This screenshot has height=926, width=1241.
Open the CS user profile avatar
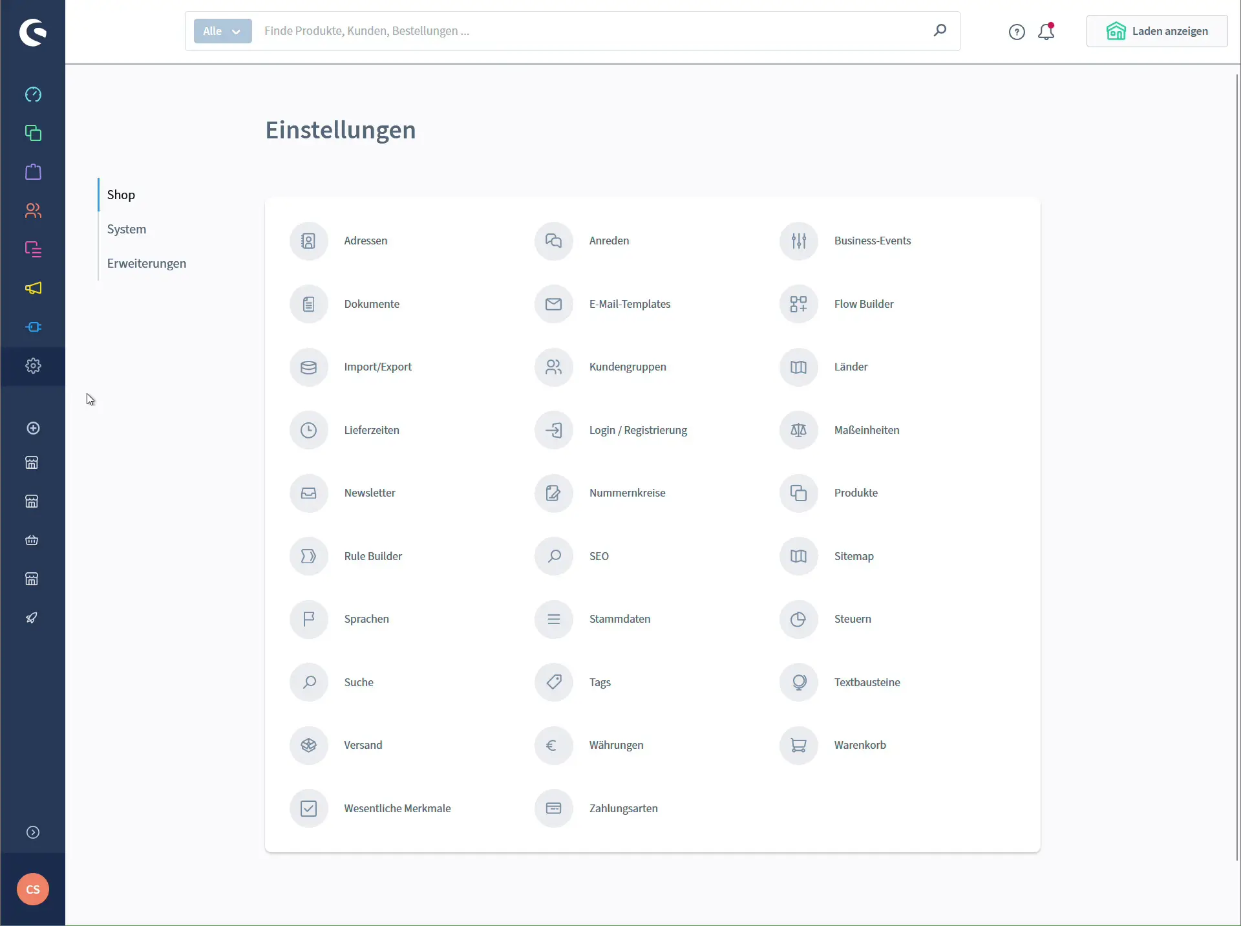(33, 889)
